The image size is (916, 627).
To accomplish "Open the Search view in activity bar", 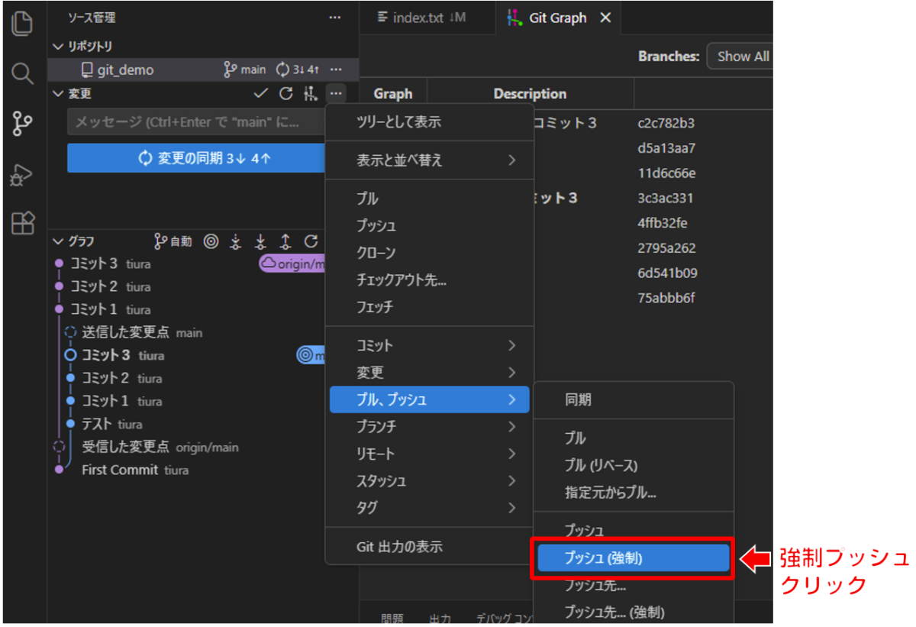I will [23, 73].
